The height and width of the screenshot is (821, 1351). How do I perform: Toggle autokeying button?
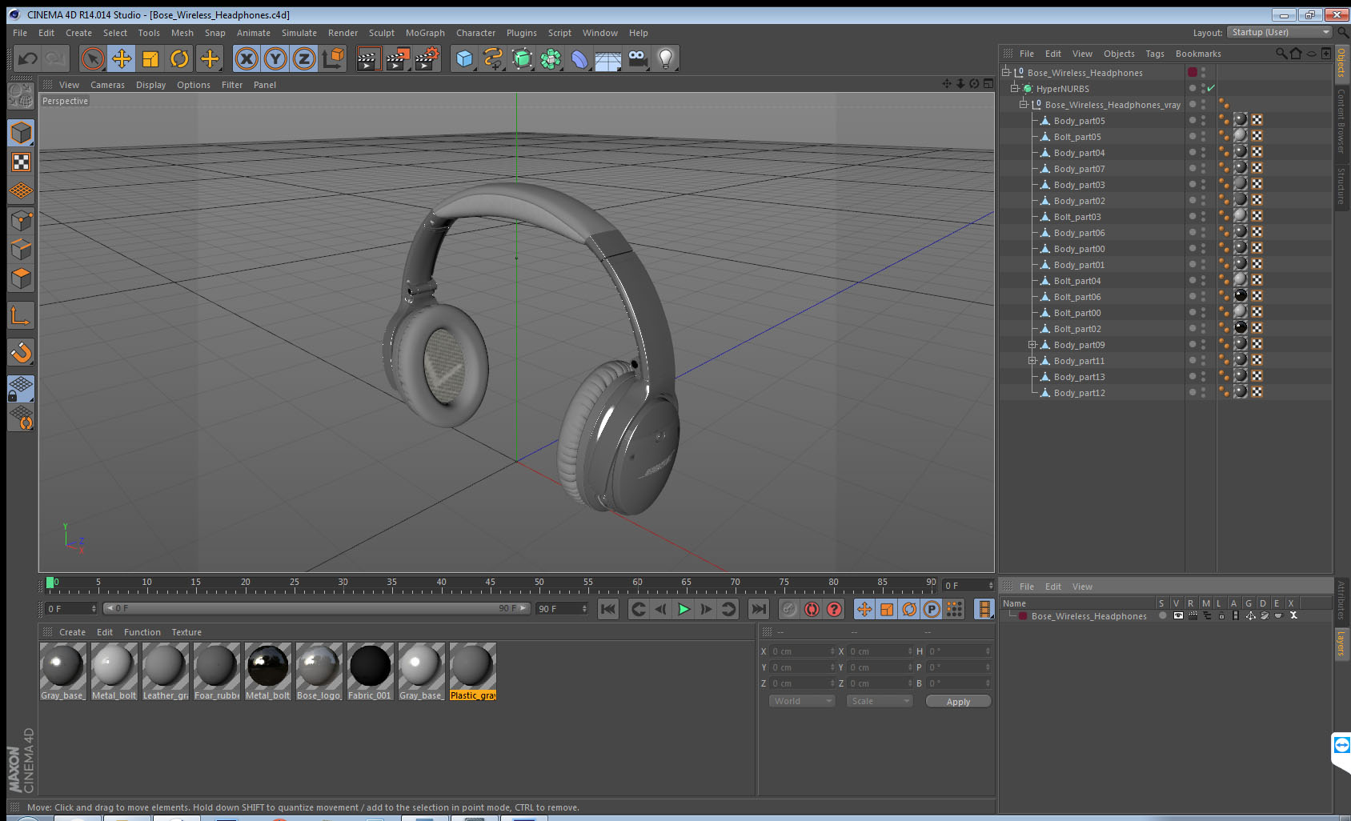pyautogui.click(x=812, y=609)
